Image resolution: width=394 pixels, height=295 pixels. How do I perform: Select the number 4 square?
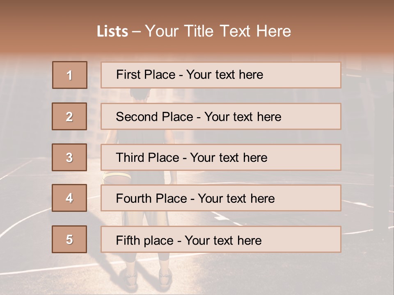coord(69,198)
